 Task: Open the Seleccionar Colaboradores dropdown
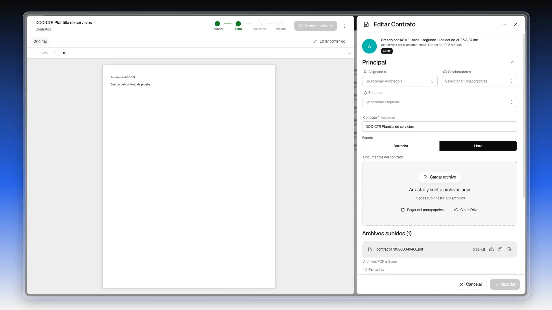click(x=479, y=81)
